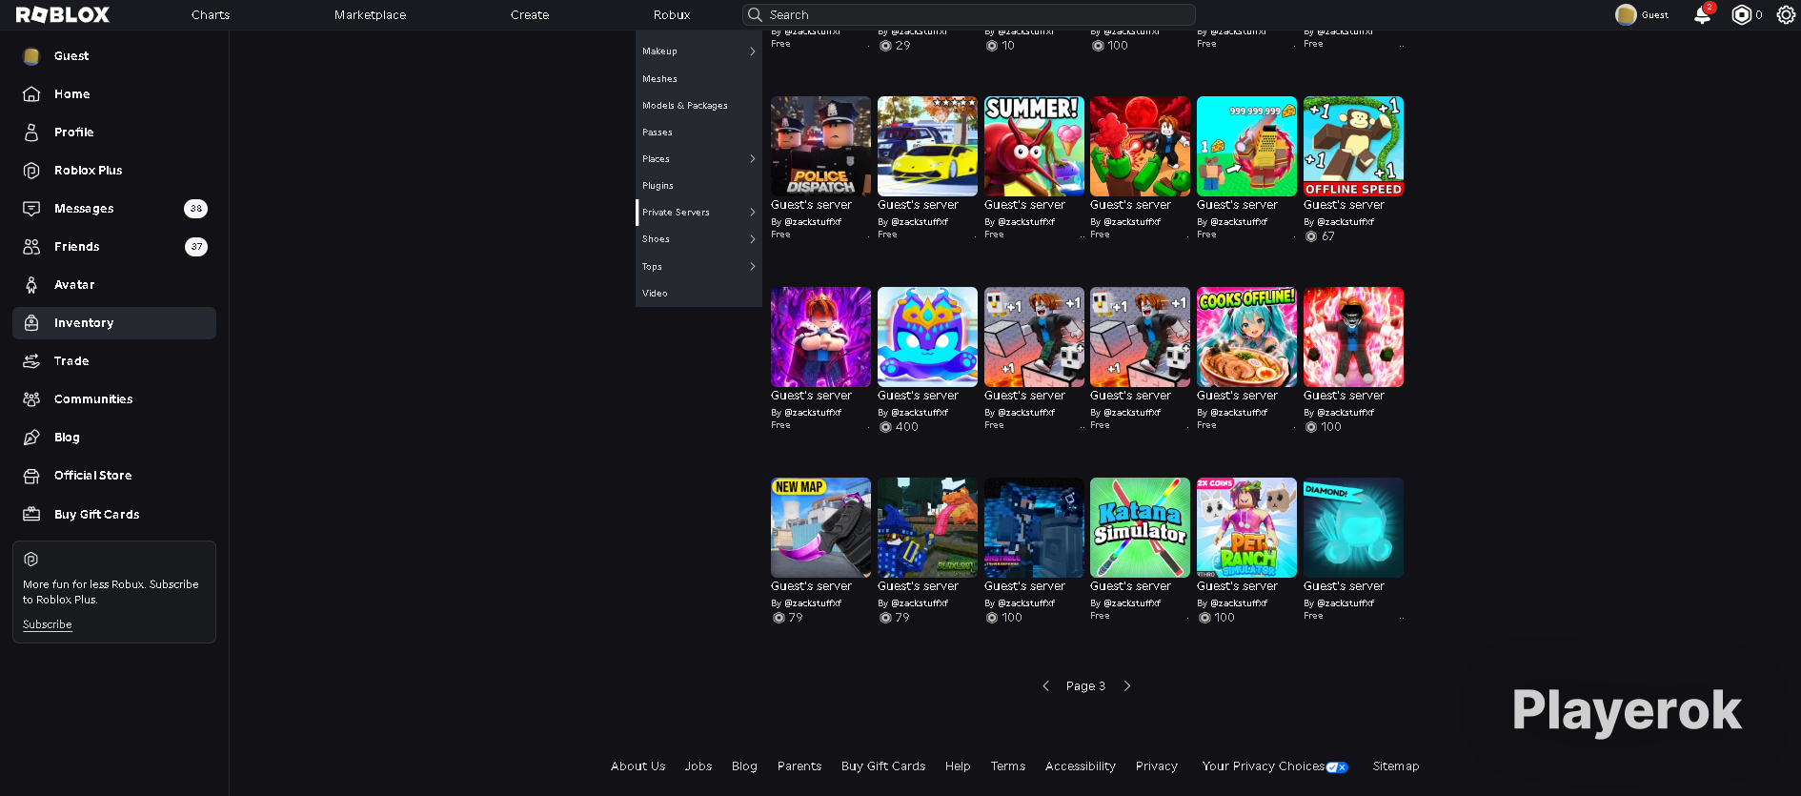The image size is (1801, 796).
Task: Open Profile using its sidebar icon
Action: [x=31, y=133]
